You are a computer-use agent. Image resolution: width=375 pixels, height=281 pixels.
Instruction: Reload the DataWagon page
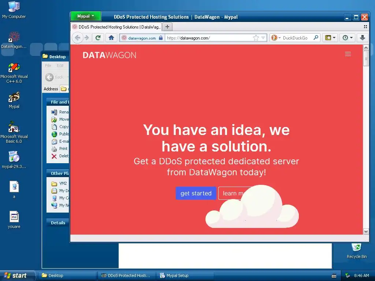98,38
